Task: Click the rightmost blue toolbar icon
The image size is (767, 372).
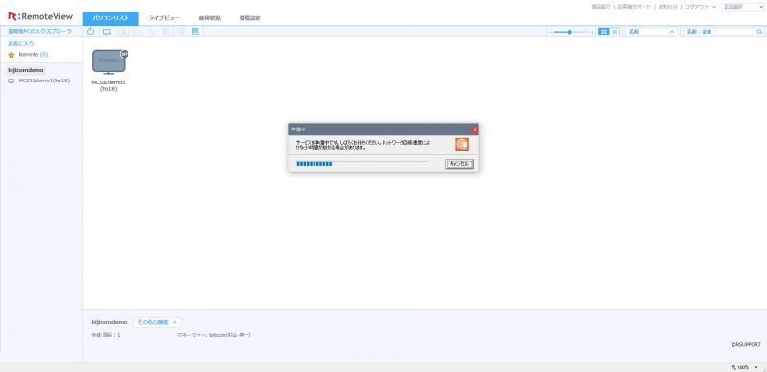Action: click(196, 32)
